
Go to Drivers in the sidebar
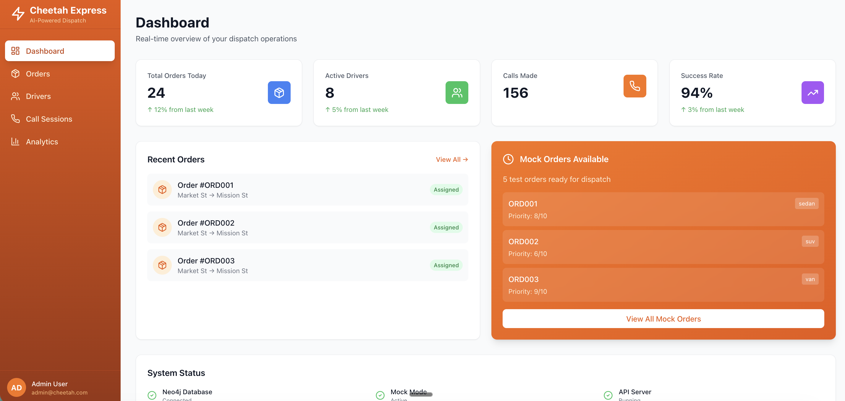38,96
